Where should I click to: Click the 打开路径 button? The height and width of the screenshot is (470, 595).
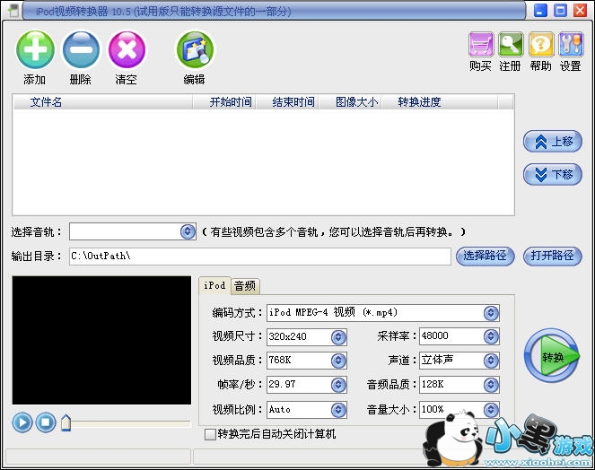553,256
